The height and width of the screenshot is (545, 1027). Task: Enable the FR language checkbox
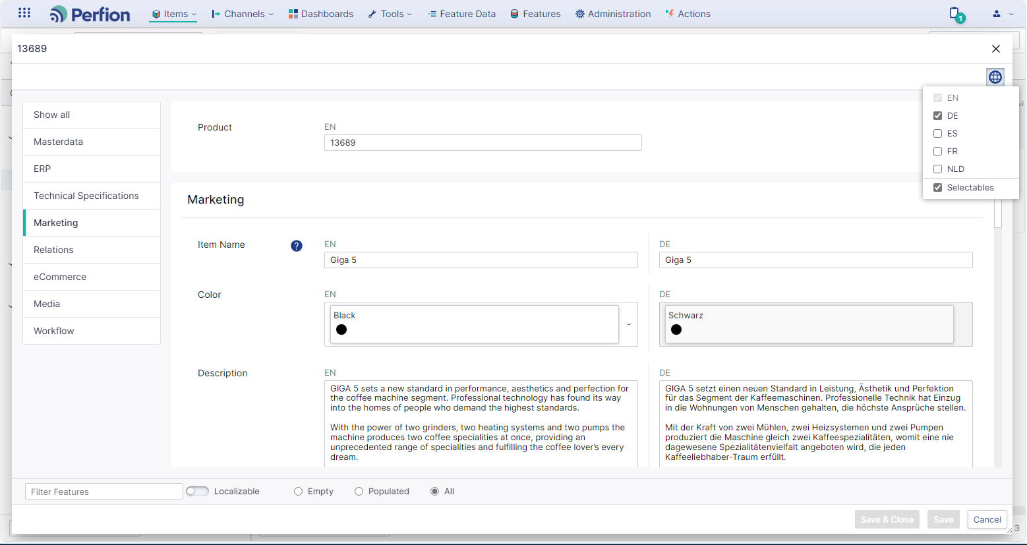coord(937,151)
